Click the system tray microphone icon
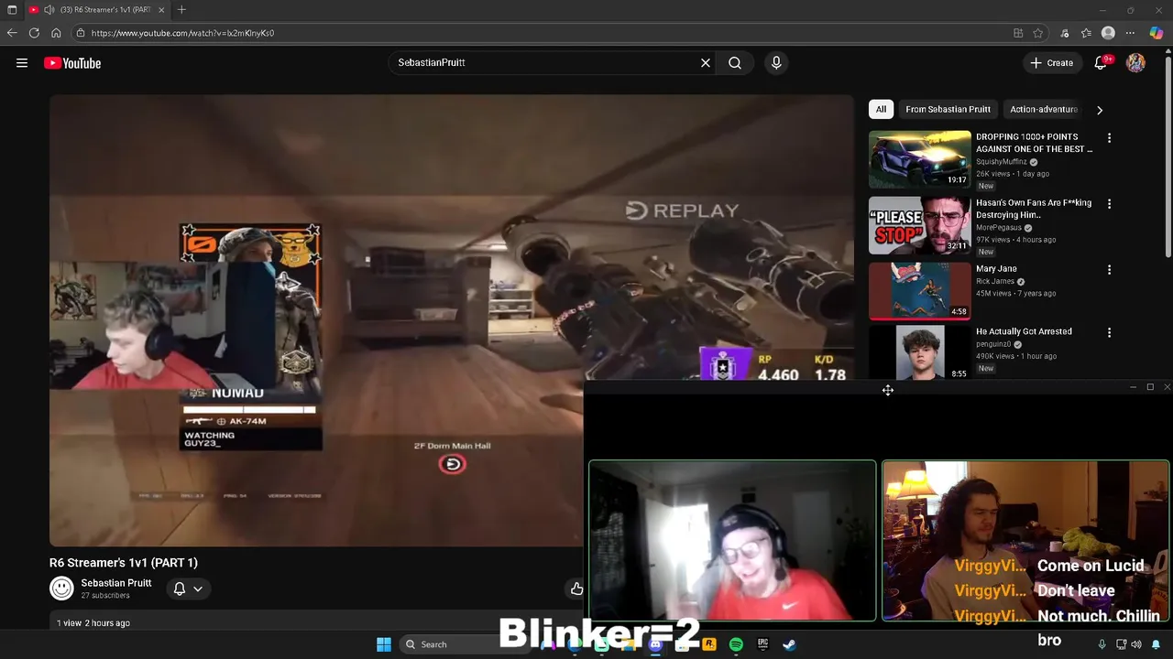 pos(1102,644)
